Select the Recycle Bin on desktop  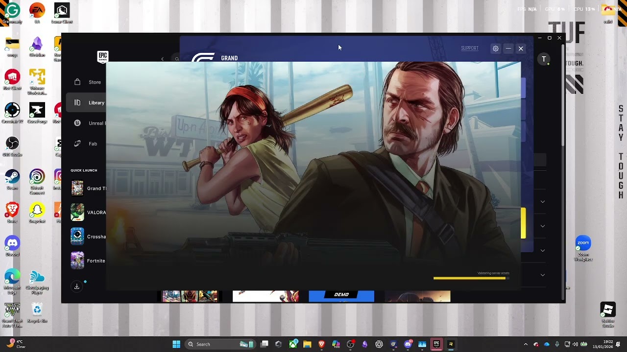[x=37, y=312]
